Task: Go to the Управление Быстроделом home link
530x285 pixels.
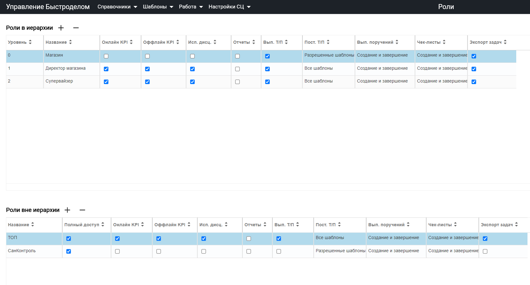Action: pyautogui.click(x=48, y=7)
